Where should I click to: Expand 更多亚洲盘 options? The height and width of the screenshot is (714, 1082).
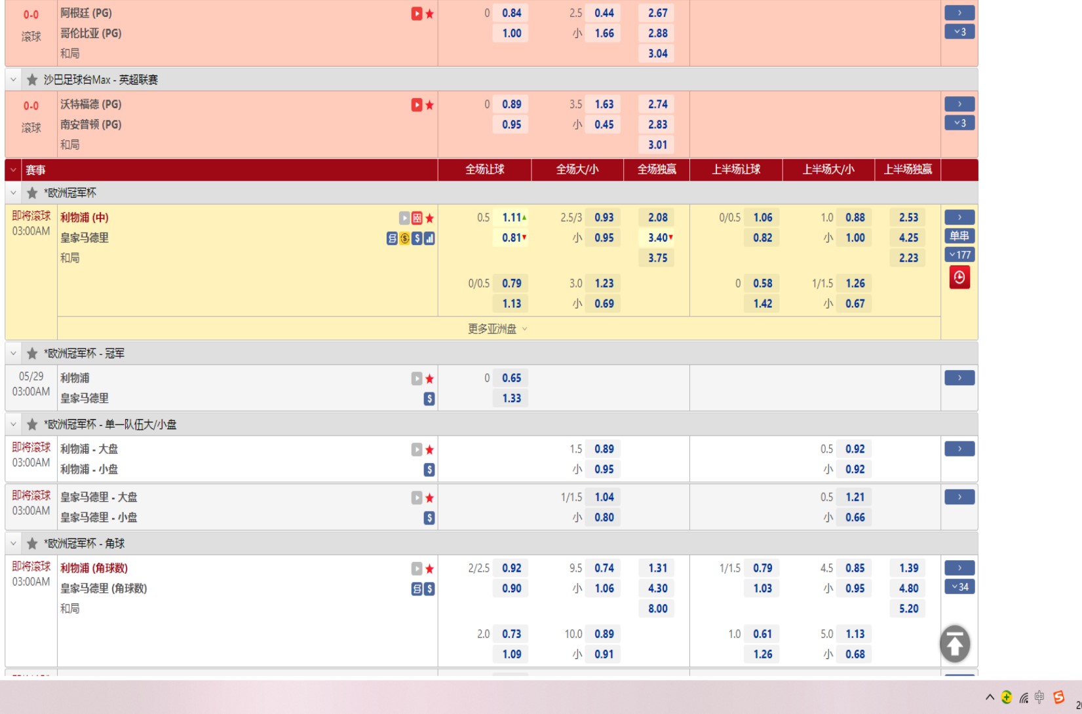pos(497,329)
